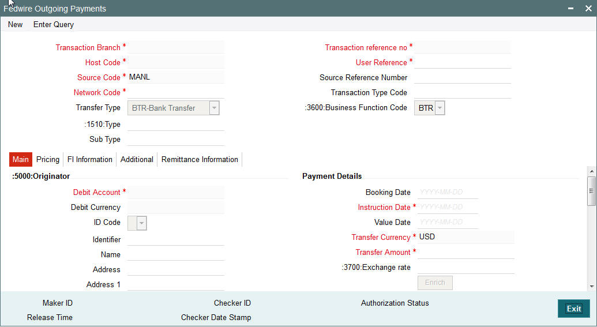Select the FI Information tab

click(x=90, y=160)
